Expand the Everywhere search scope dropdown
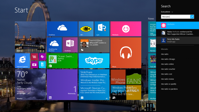The width and height of the screenshot is (199, 112). [167, 12]
